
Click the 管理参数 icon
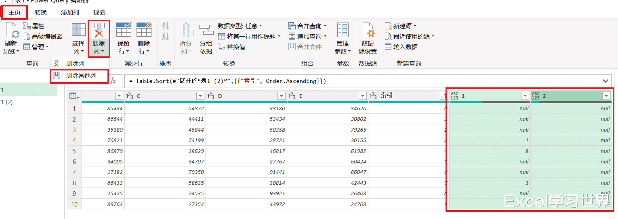pyautogui.click(x=343, y=30)
